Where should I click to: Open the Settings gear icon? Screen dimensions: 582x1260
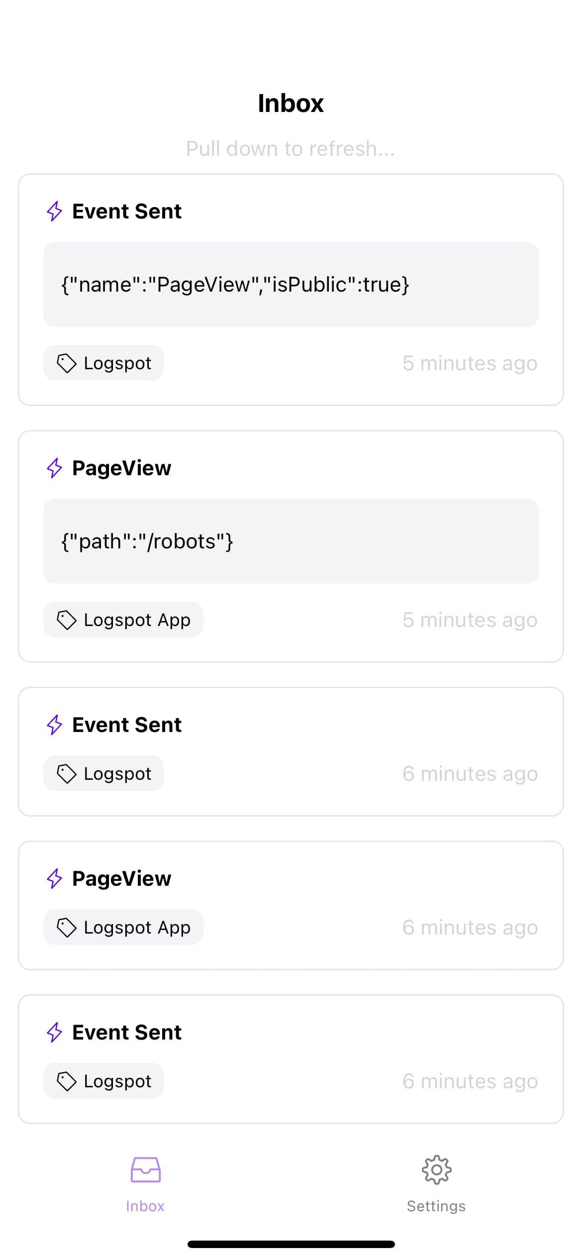(x=436, y=1169)
